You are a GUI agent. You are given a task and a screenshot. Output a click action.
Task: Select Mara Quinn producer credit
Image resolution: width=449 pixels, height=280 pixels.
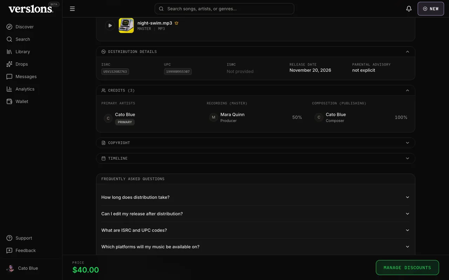click(256, 118)
